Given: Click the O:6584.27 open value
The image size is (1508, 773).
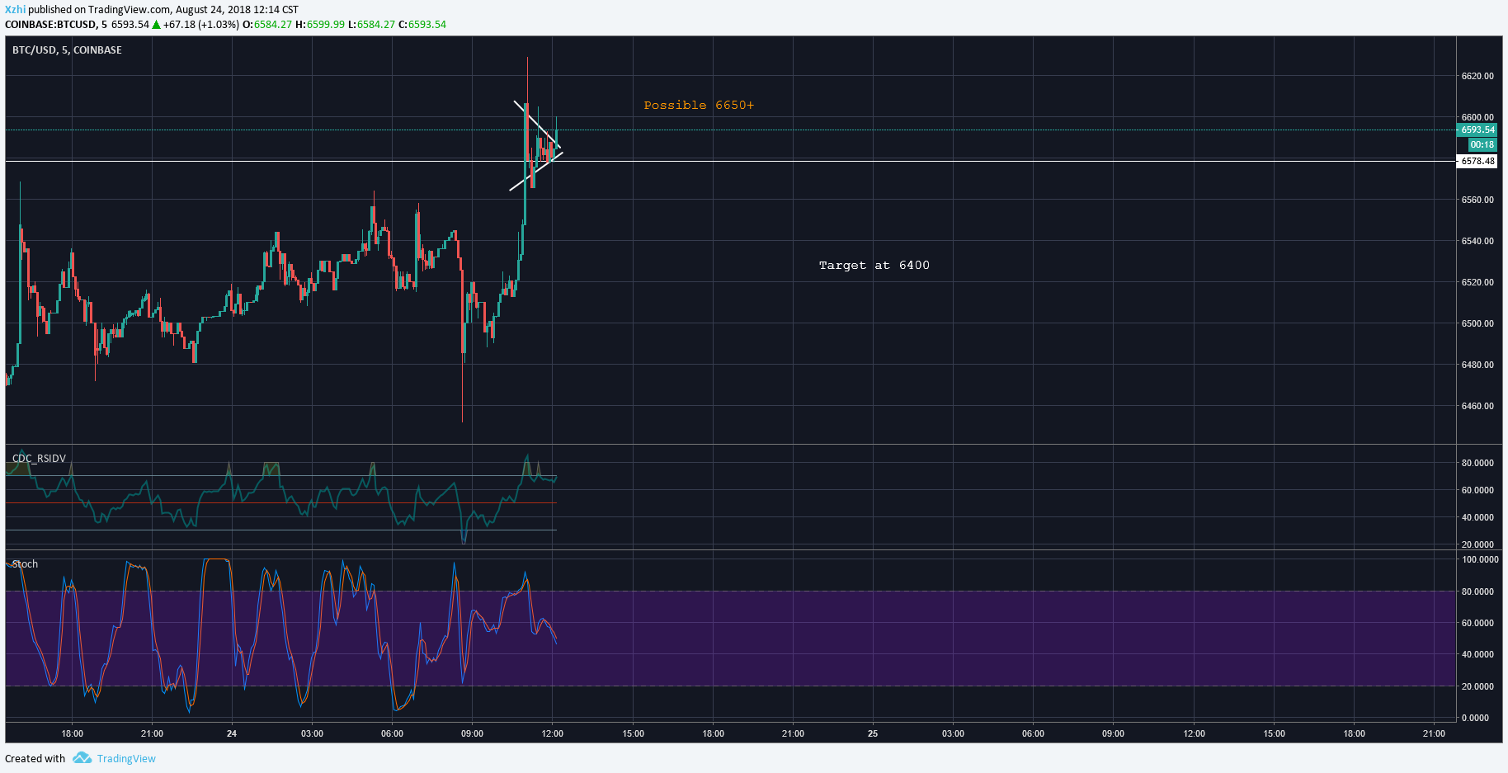Looking at the screenshot, I should point(267,25).
